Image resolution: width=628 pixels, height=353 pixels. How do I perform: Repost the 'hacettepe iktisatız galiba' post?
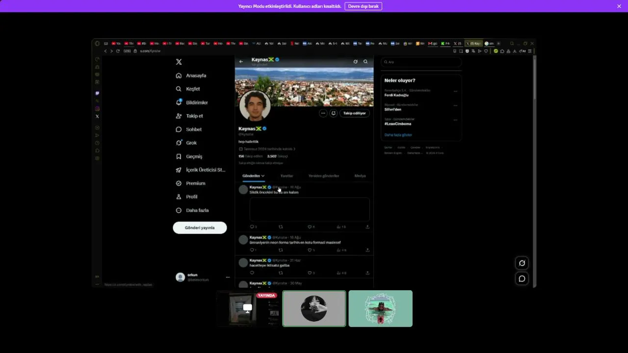pos(281,273)
